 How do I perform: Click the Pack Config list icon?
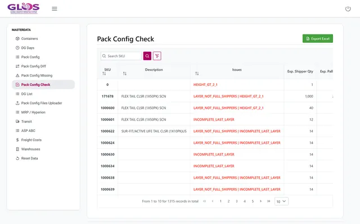click(17, 57)
